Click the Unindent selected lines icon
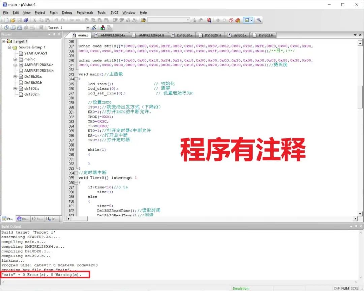The height and width of the screenshot is (291, 364). [x=122, y=20]
